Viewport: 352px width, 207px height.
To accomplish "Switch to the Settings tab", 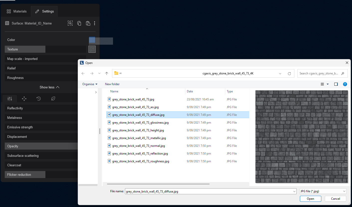I will [44, 11].
